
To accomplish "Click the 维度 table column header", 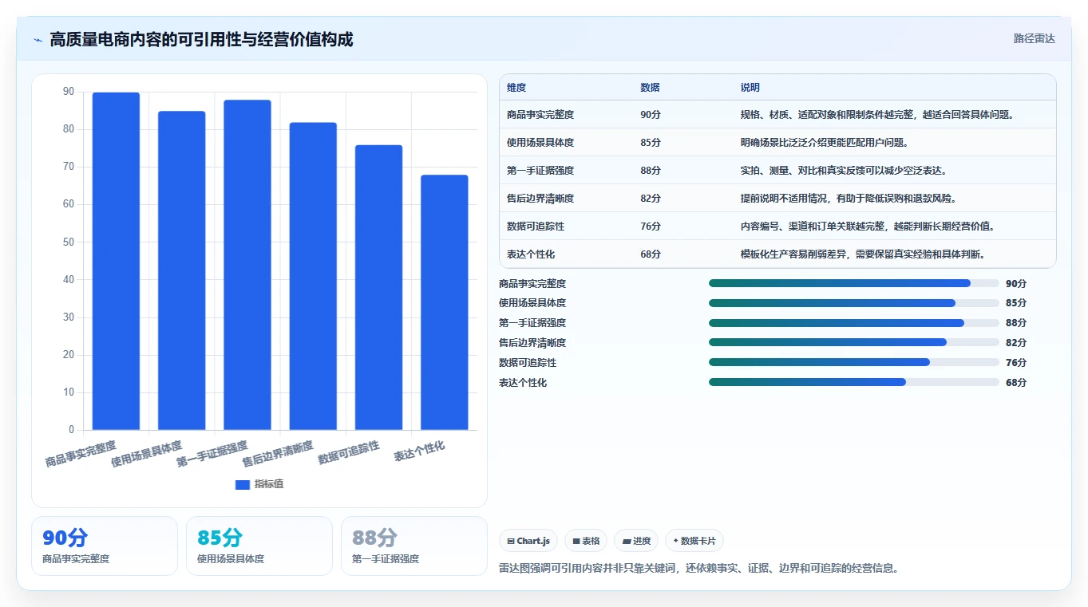I will tap(516, 88).
